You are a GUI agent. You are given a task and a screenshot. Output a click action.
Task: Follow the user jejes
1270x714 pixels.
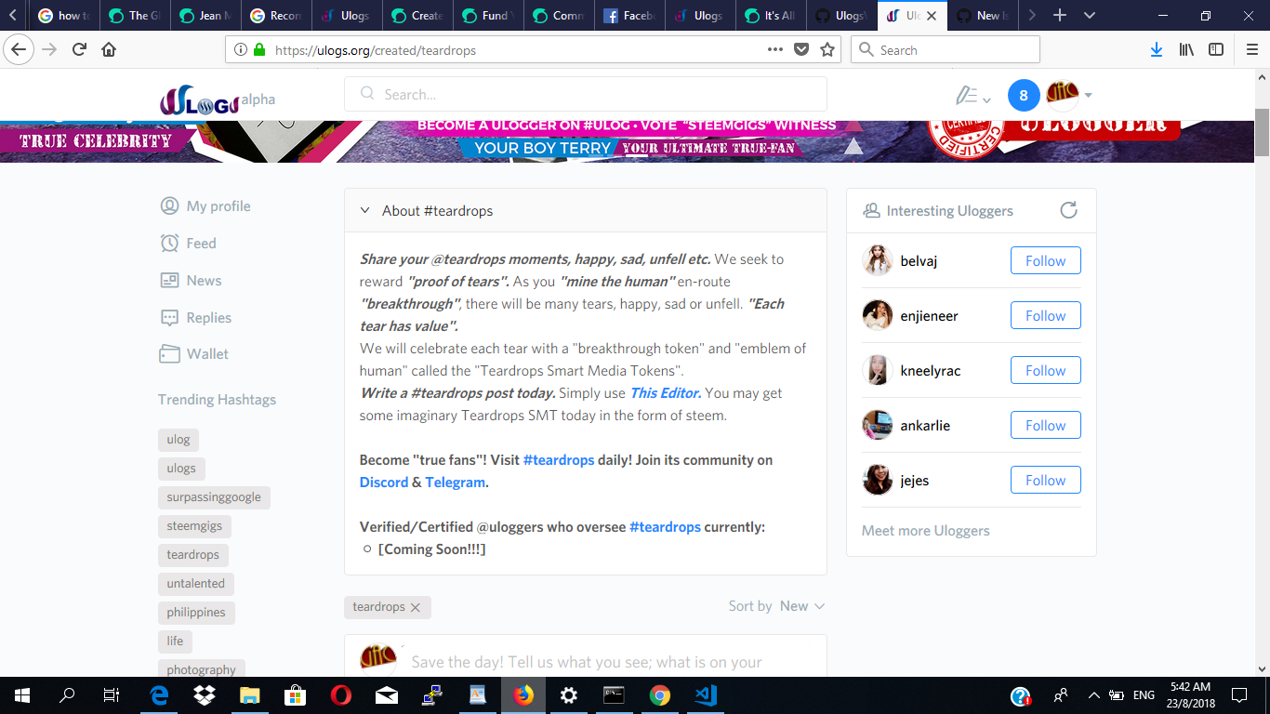tap(1045, 481)
